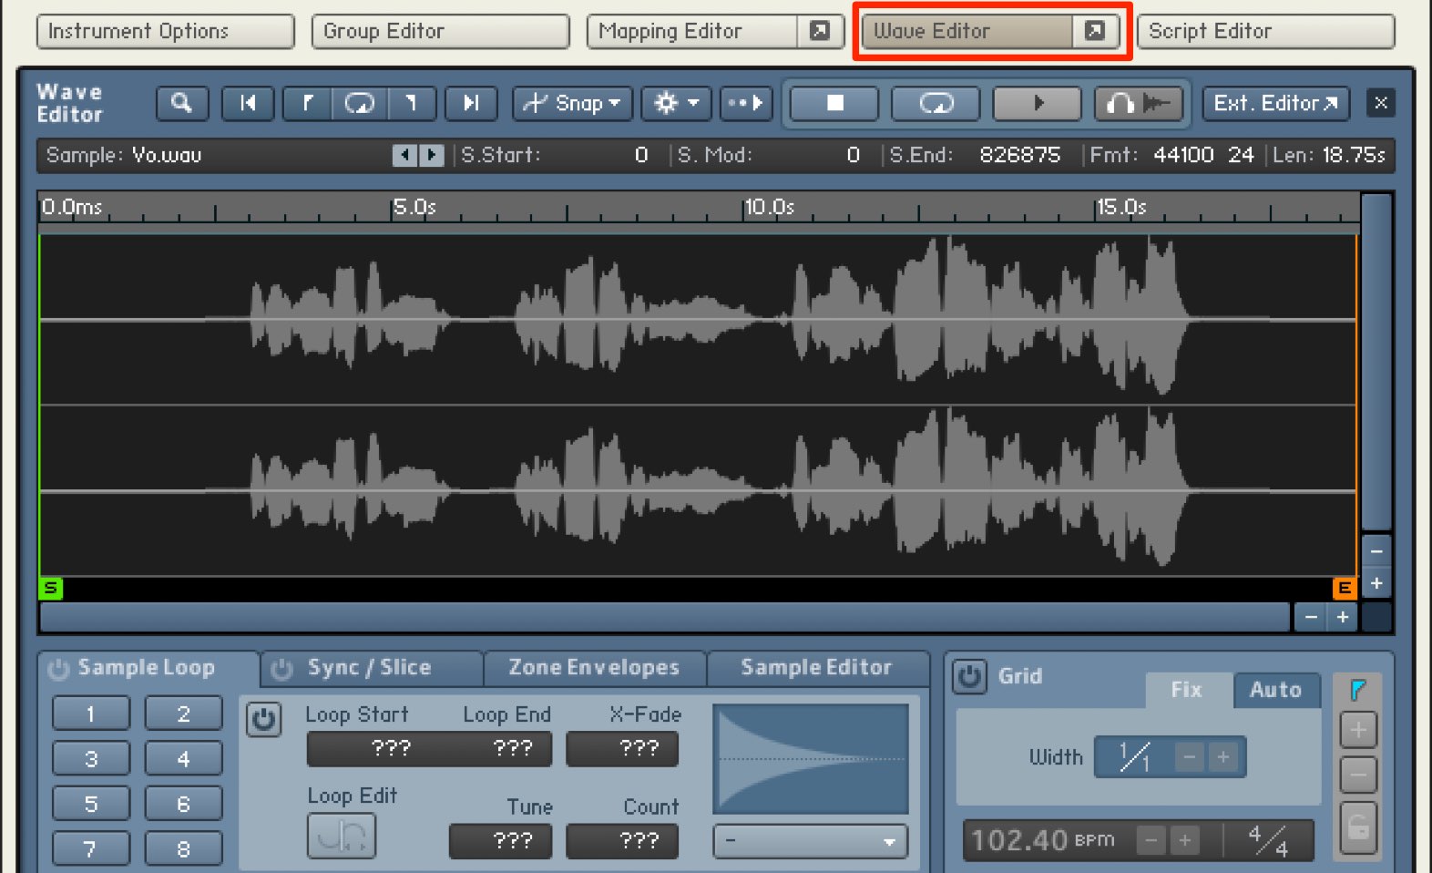1432x873 pixels.
Task: Switch to Sample Loop tab
Action: tap(147, 668)
